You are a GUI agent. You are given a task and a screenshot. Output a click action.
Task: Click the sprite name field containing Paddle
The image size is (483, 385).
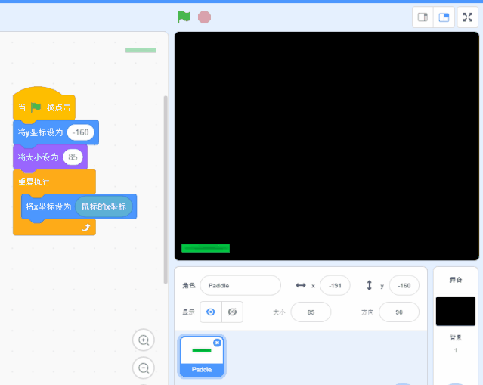pos(240,285)
